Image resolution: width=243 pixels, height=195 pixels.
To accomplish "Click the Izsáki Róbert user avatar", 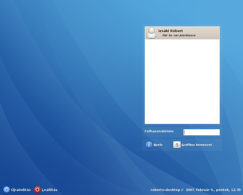I will (151, 33).
